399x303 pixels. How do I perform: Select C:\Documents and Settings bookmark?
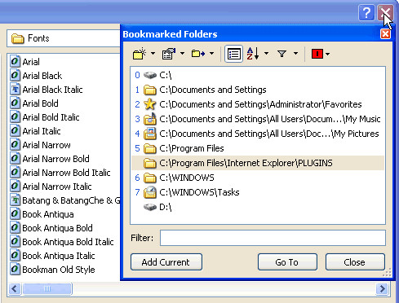pos(258,90)
